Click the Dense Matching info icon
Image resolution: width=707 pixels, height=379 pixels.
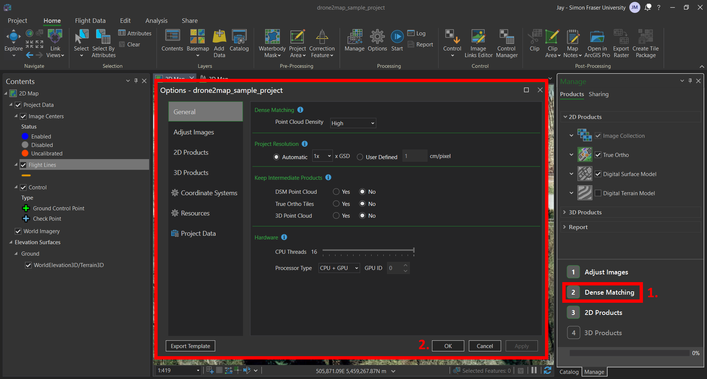pyautogui.click(x=300, y=110)
